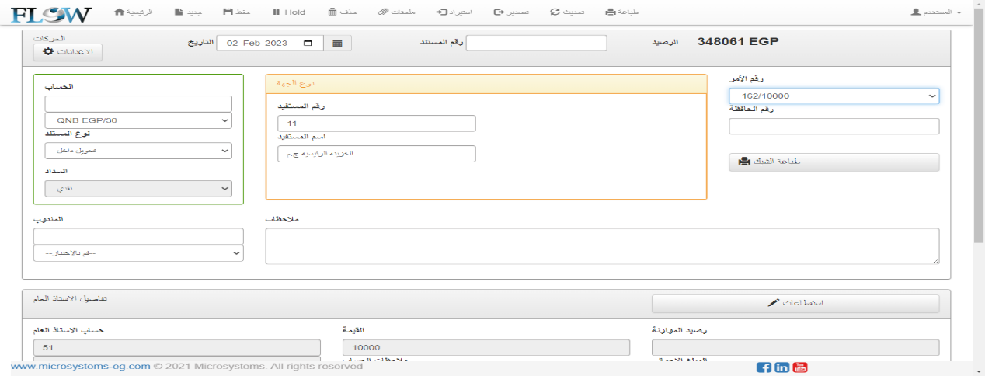Click the calendar icon beside the date

pyautogui.click(x=337, y=44)
